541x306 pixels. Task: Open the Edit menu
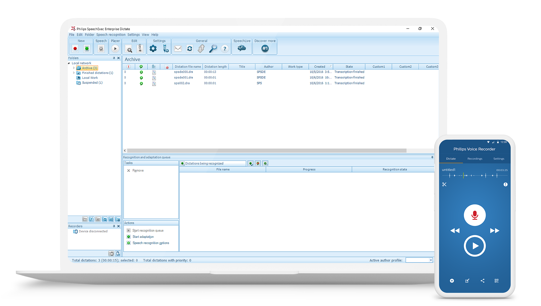[x=80, y=35]
